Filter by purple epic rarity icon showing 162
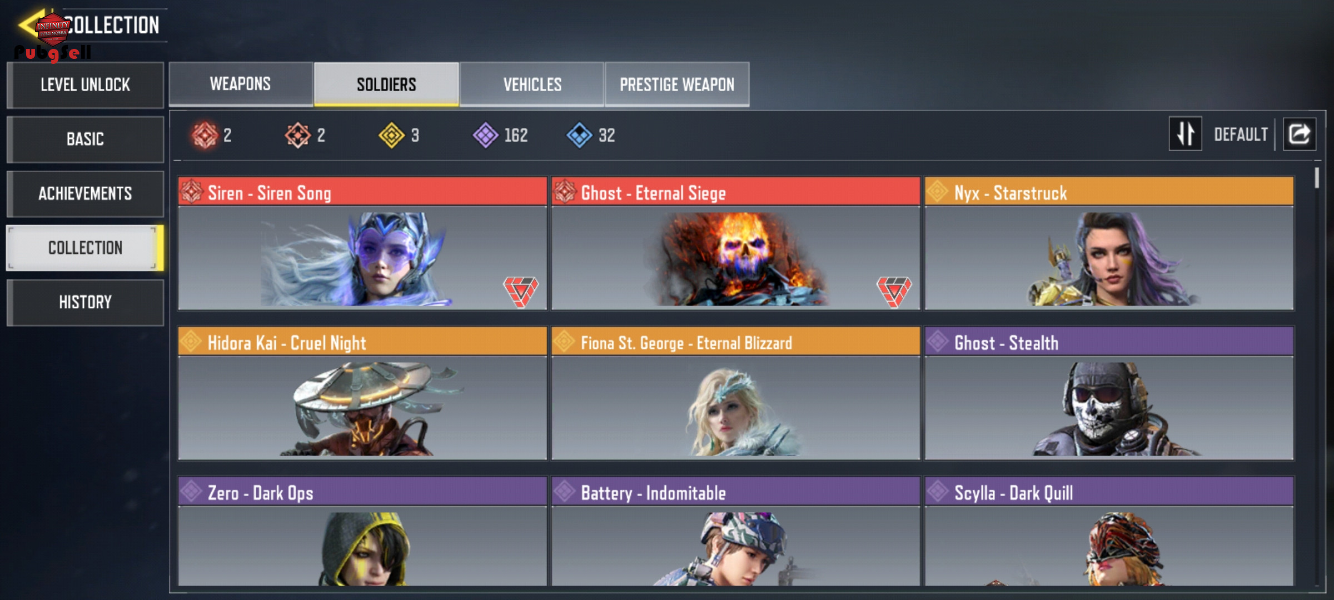1334x600 pixels. pos(486,135)
